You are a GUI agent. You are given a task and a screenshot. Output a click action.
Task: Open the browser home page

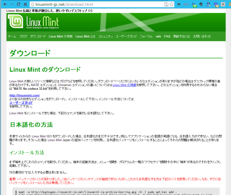(x=25, y=4)
